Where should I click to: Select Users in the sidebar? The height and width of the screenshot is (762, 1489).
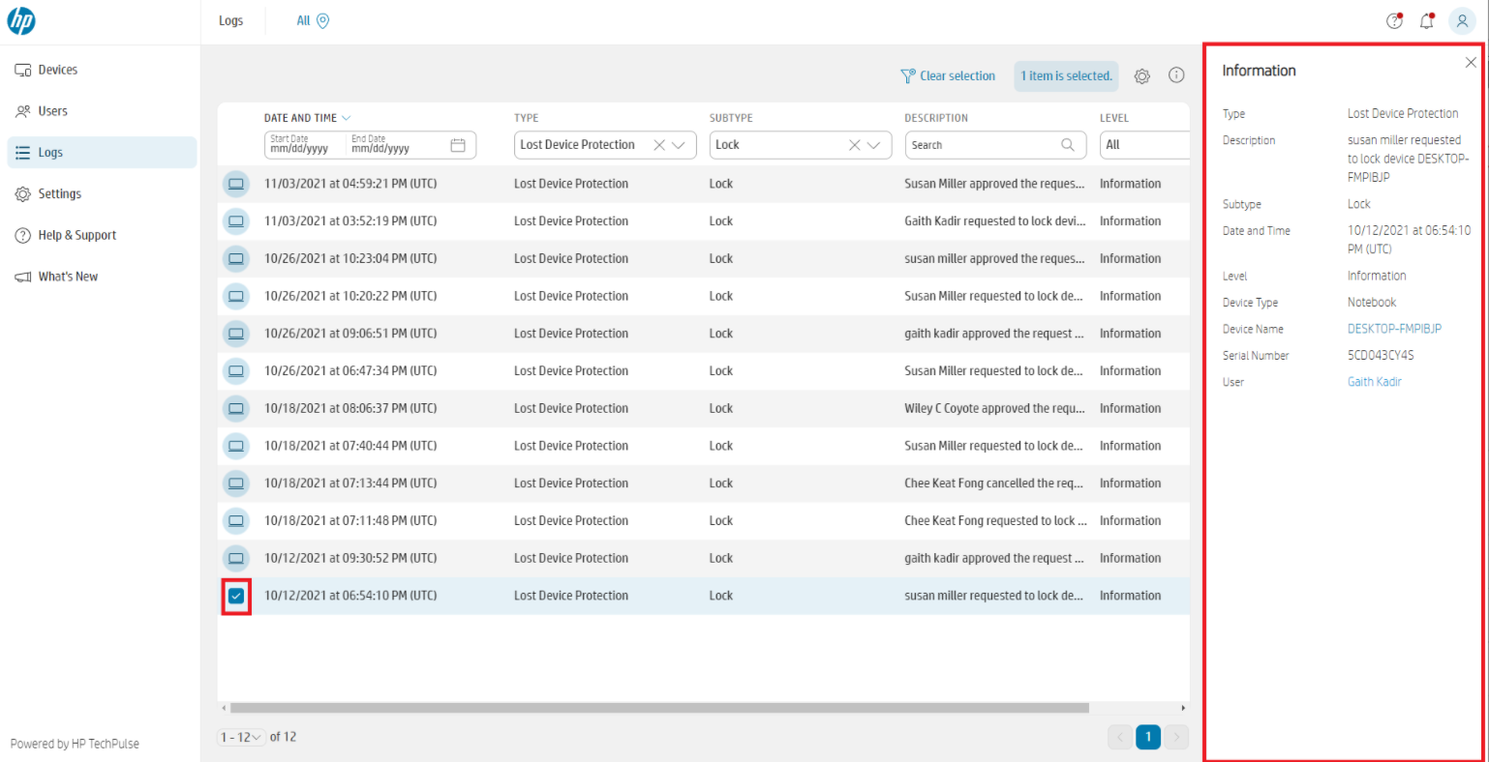pyautogui.click(x=55, y=110)
